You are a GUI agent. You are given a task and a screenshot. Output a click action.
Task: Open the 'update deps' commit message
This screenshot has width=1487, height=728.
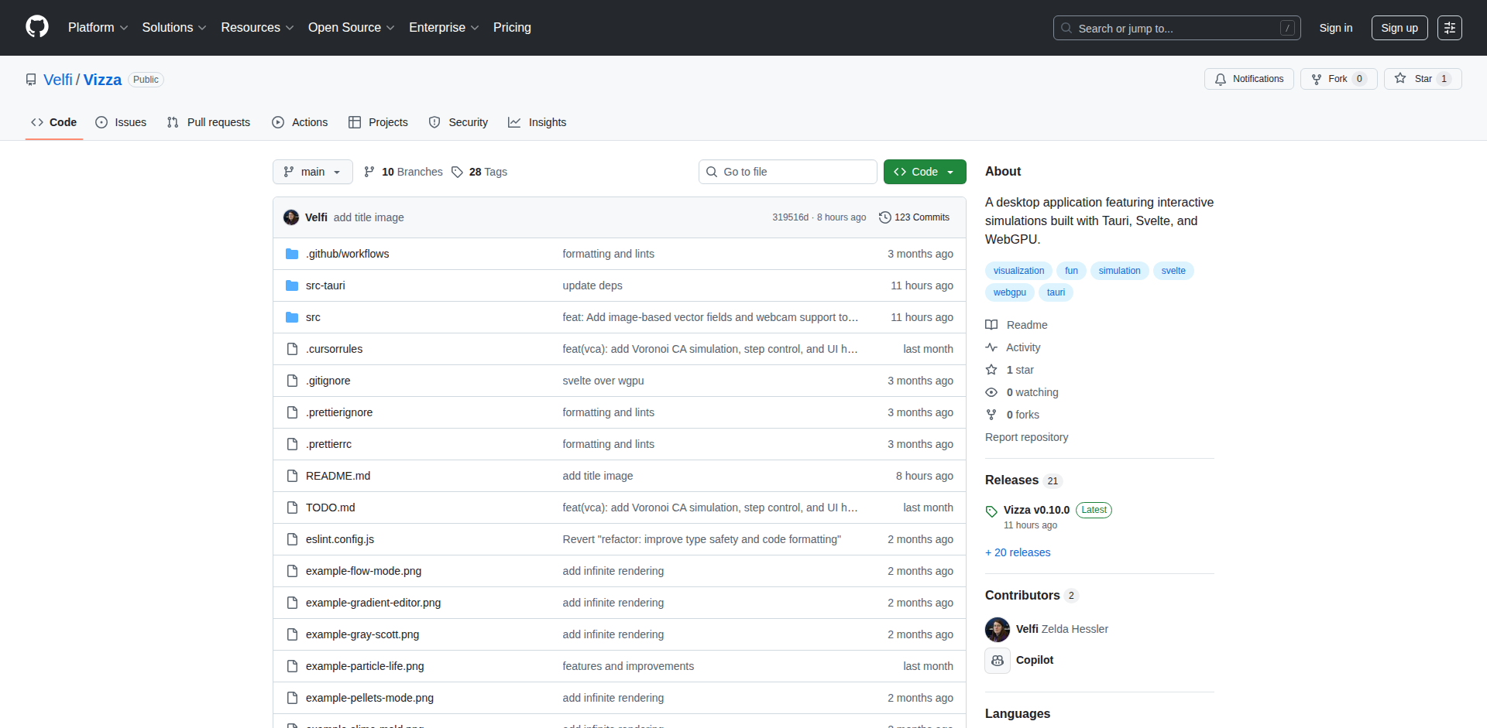click(592, 285)
